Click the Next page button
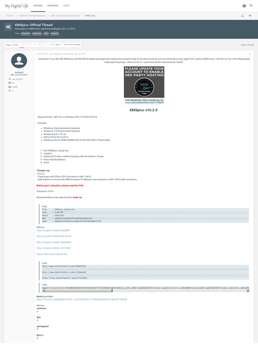 click(58, 45)
